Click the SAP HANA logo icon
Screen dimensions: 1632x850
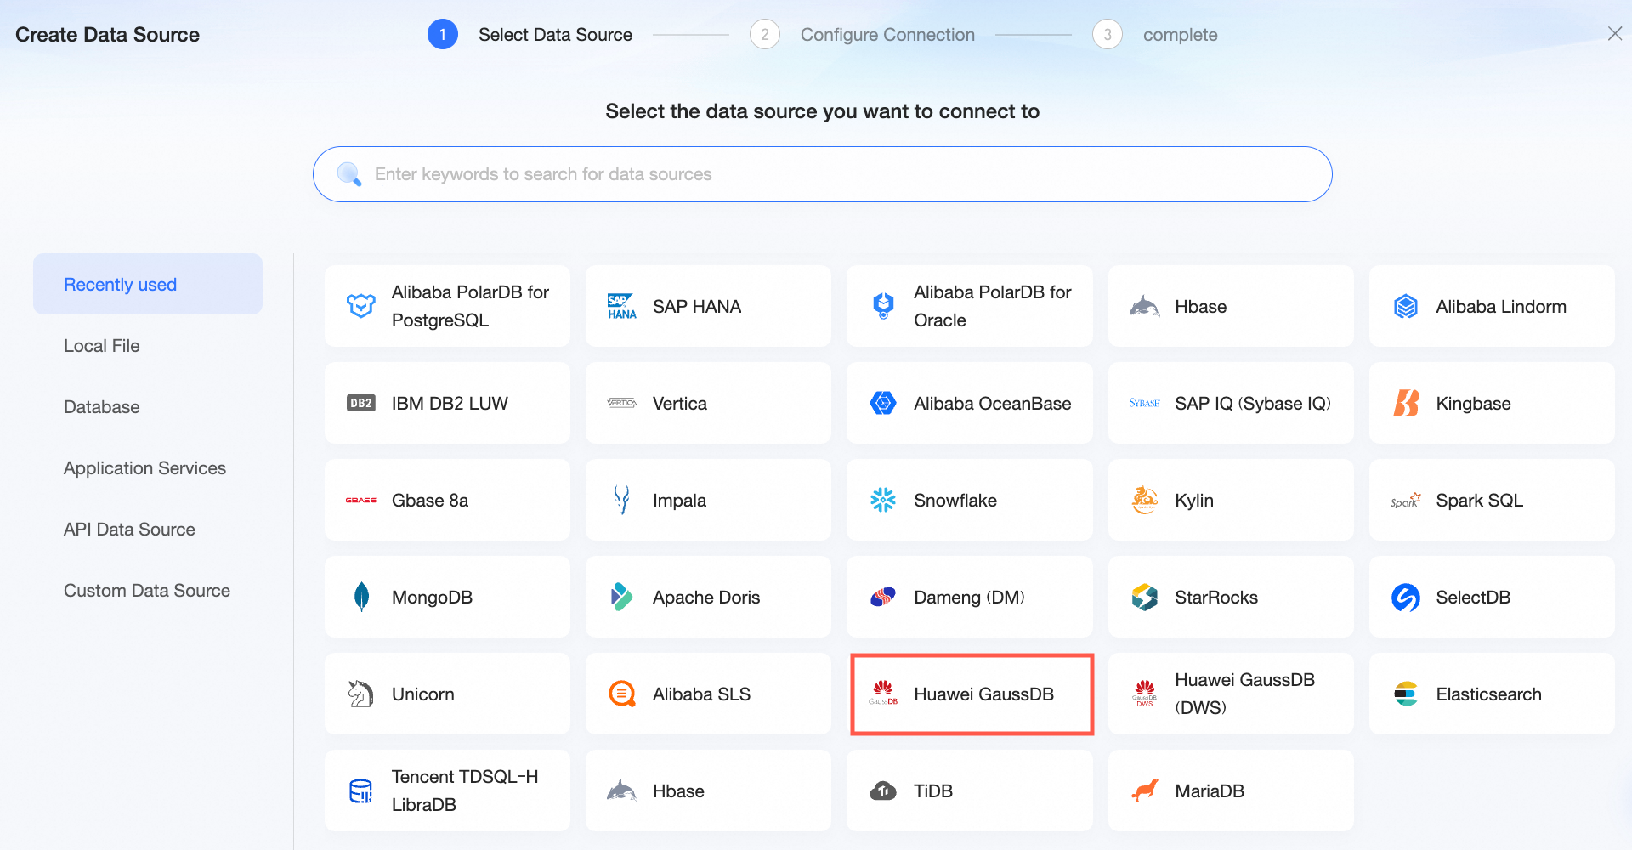point(622,306)
